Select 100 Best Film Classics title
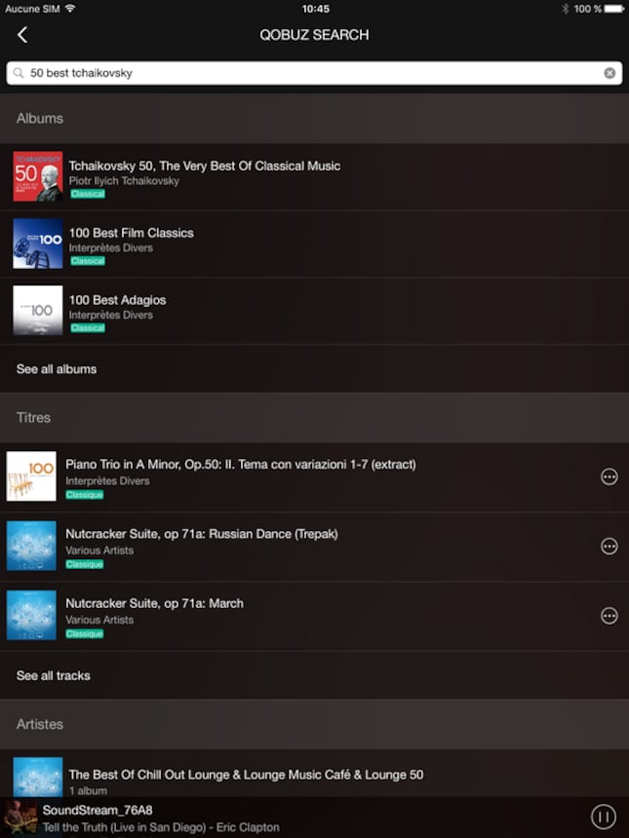The height and width of the screenshot is (838, 629). [x=131, y=233]
